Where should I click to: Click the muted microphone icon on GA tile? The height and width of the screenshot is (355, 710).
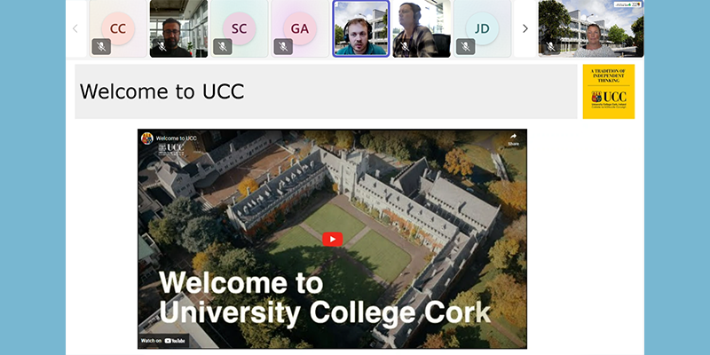coord(283,46)
